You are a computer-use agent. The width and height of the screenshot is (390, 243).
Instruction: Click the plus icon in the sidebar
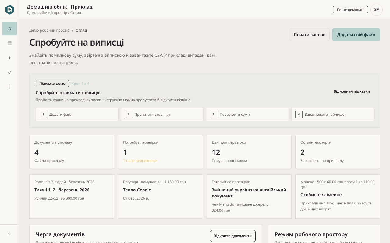(10, 58)
